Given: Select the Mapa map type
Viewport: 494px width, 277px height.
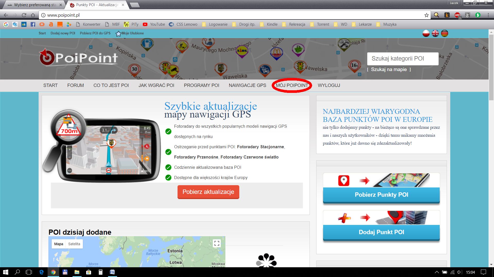Looking at the screenshot, I should pyautogui.click(x=59, y=244).
